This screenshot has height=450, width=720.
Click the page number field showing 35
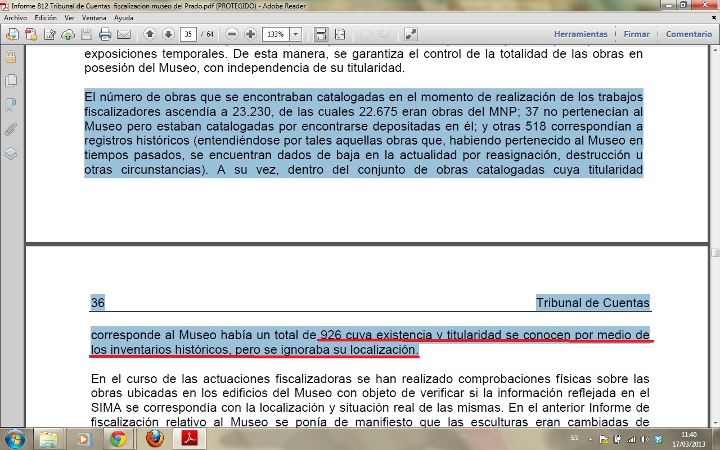click(188, 34)
